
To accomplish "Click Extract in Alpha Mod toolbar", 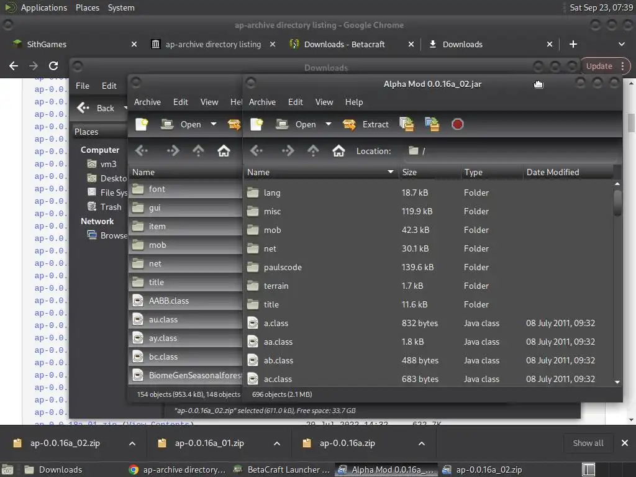I will pyautogui.click(x=365, y=124).
